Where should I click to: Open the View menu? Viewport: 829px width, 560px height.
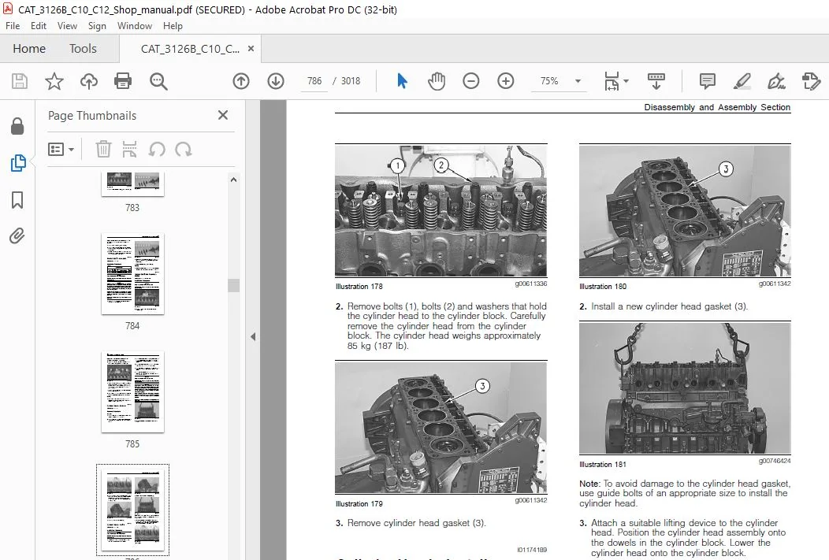[67, 25]
